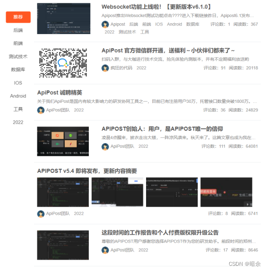Click avatar of author 疯狂的代码
This screenshot has width=268, height=271.
[105, 68]
